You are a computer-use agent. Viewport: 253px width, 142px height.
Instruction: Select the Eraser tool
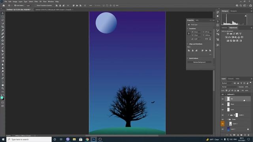point(3,58)
